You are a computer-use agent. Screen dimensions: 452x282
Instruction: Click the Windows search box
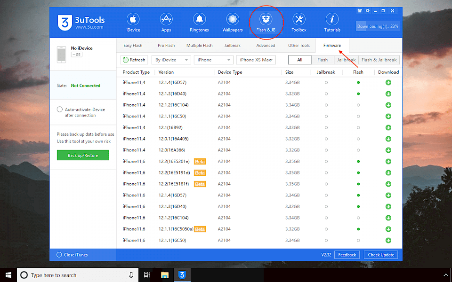click(78, 275)
